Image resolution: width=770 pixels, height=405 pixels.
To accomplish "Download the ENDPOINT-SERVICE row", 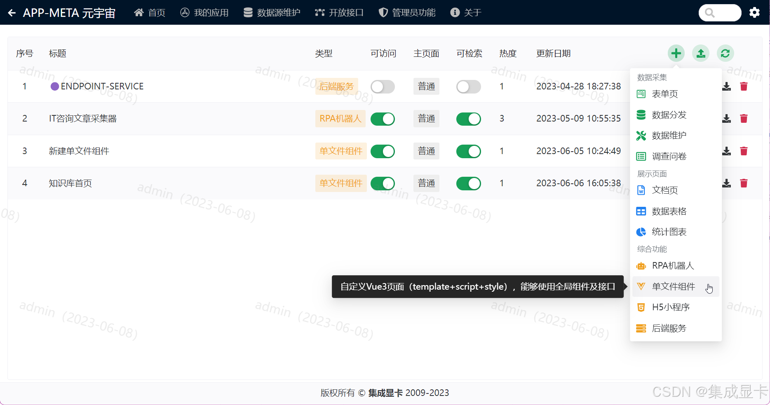I will [727, 87].
